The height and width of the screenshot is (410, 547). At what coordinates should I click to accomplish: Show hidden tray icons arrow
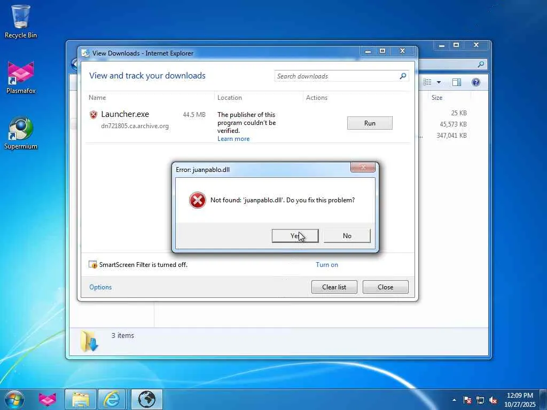(x=454, y=400)
